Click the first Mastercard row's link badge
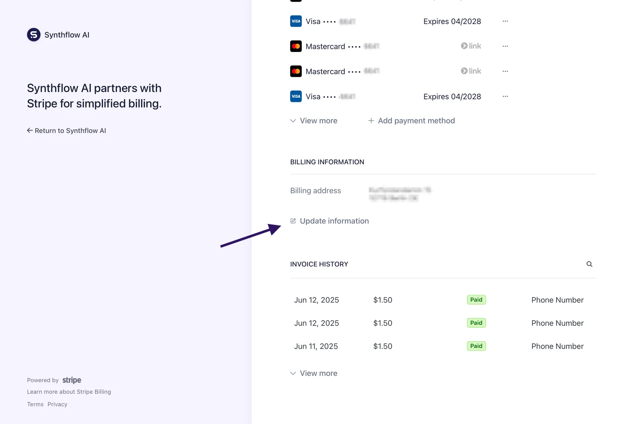This screenshot has height=424, width=631. 471,46
